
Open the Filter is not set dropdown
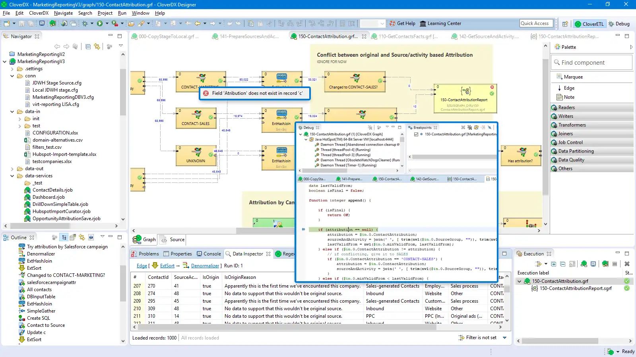click(505, 338)
